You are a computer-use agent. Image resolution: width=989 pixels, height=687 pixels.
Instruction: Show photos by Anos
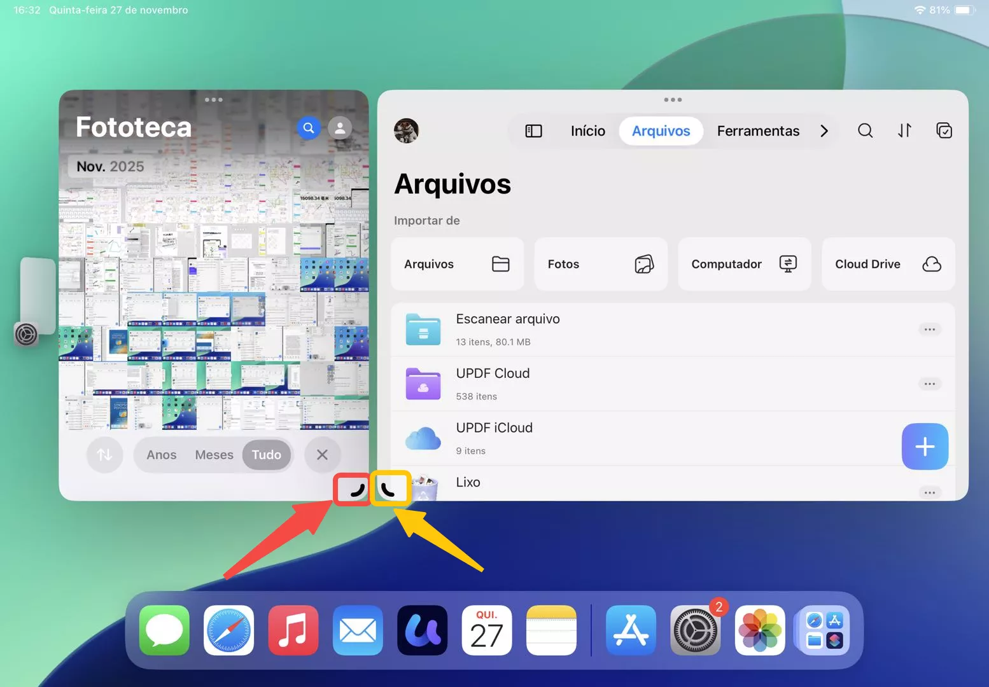click(162, 455)
